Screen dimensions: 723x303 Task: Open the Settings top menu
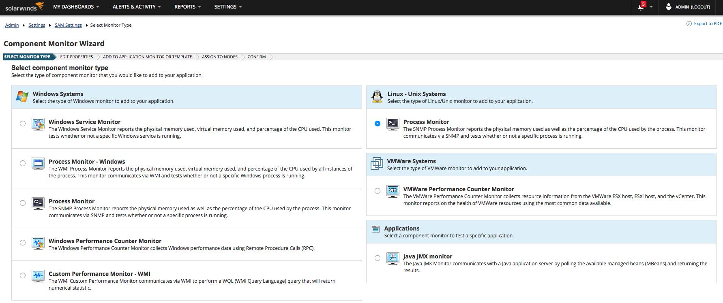pyautogui.click(x=228, y=7)
